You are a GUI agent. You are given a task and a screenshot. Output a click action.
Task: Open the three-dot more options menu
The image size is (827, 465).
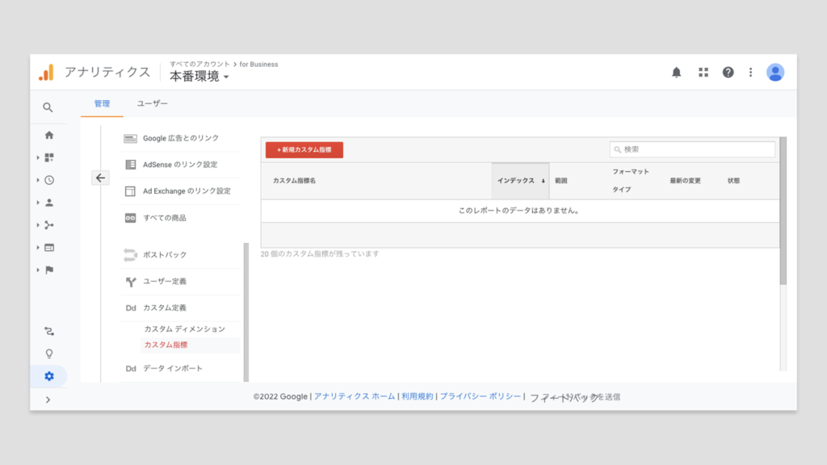(x=750, y=73)
